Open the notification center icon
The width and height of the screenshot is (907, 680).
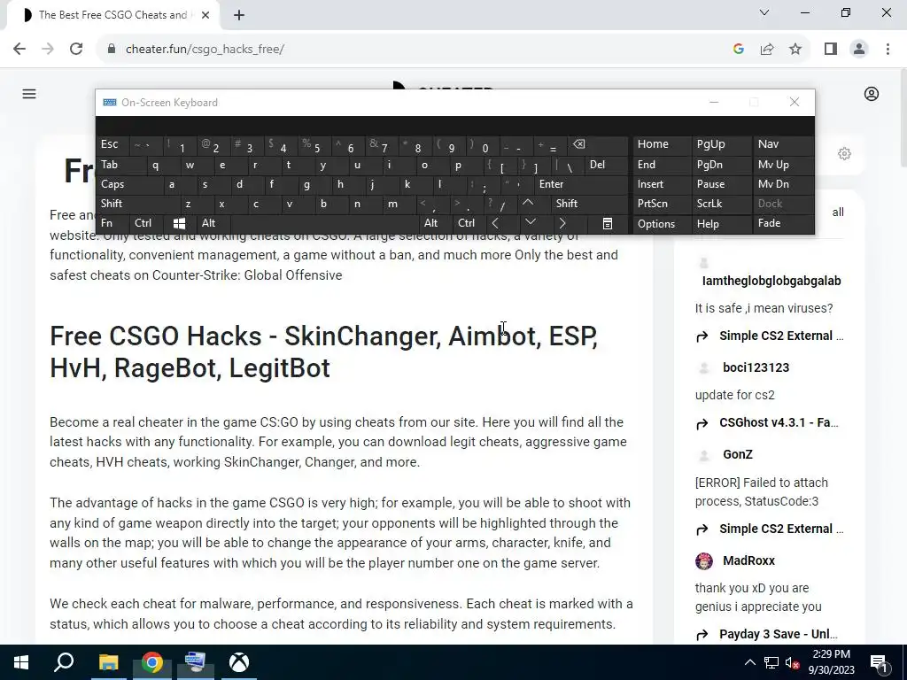click(879, 662)
